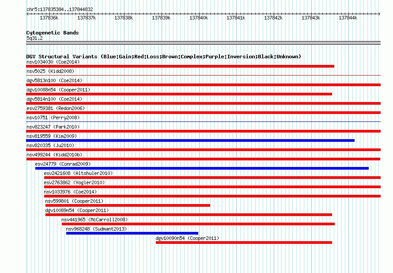Click the nsv823247 red loss bar
This screenshot has height=273, width=393.
[203, 131]
